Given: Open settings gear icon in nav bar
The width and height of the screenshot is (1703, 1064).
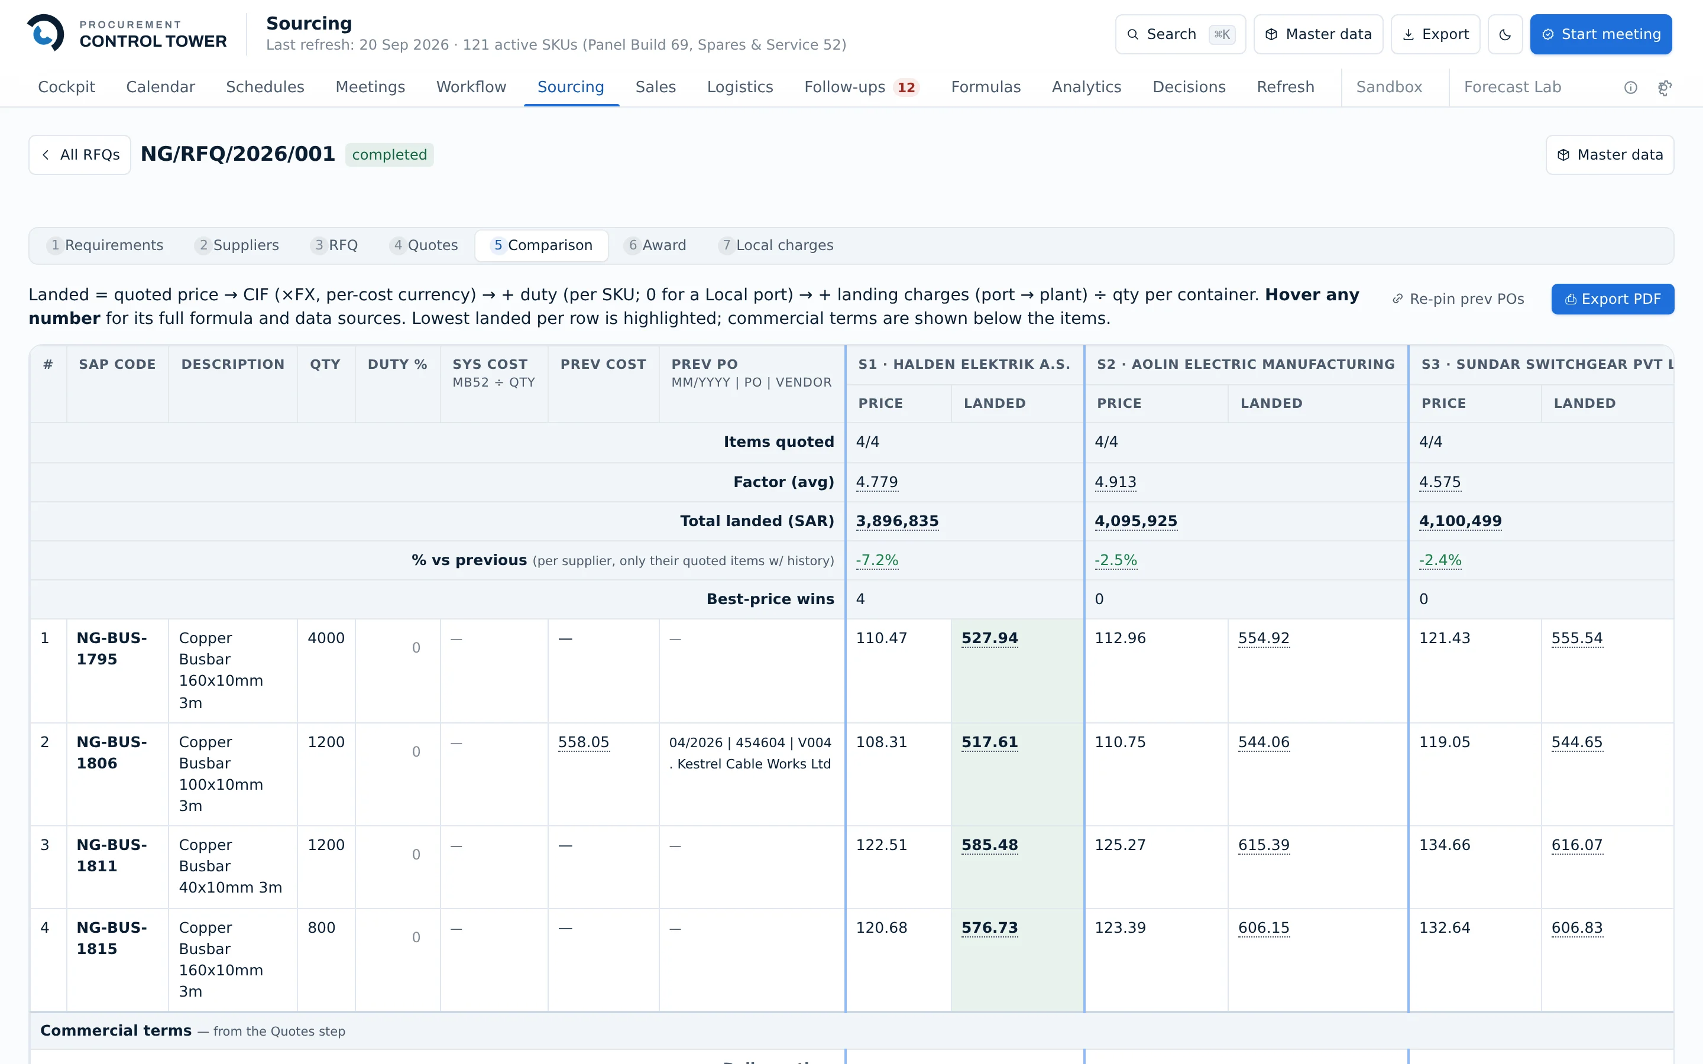Looking at the screenshot, I should click(x=1665, y=87).
